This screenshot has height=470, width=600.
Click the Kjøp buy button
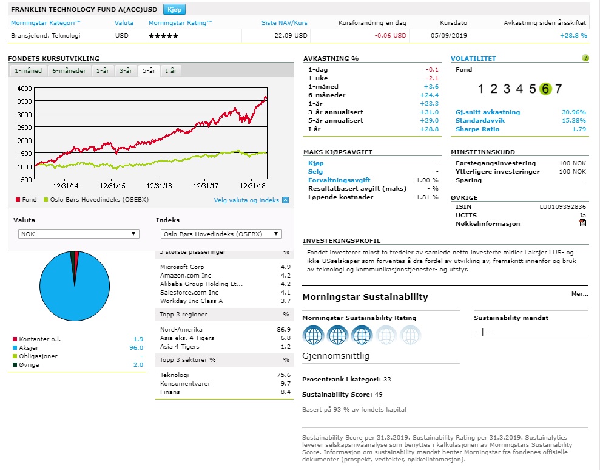[175, 9]
